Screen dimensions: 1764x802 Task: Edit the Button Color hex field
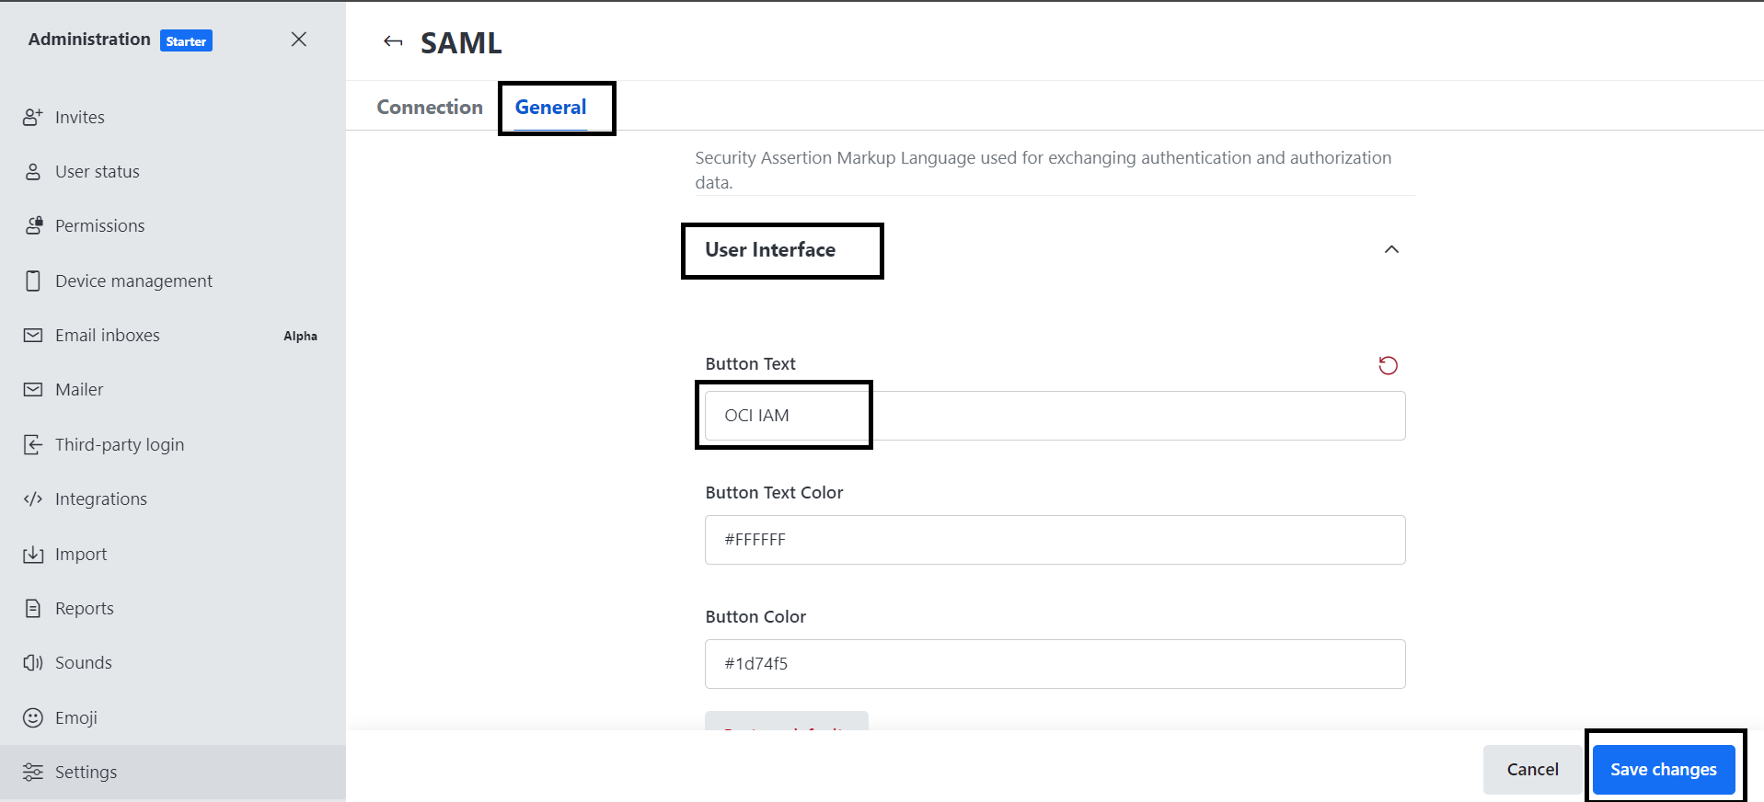click(1055, 664)
